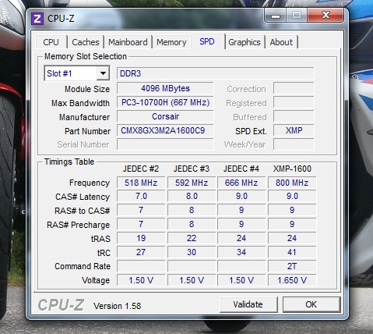Click the 2T Command Rate cell

[x=292, y=266]
